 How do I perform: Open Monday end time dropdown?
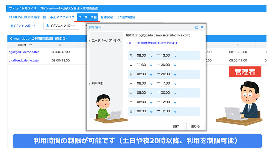pos(175,56)
